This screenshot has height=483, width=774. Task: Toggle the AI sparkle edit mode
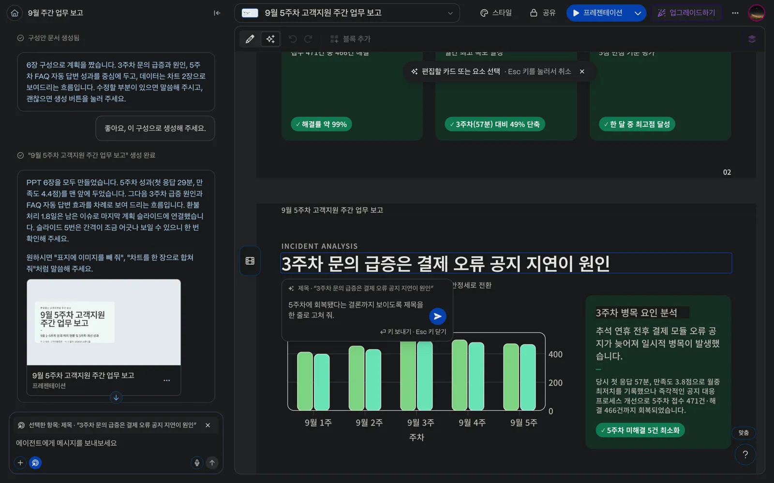coord(270,39)
